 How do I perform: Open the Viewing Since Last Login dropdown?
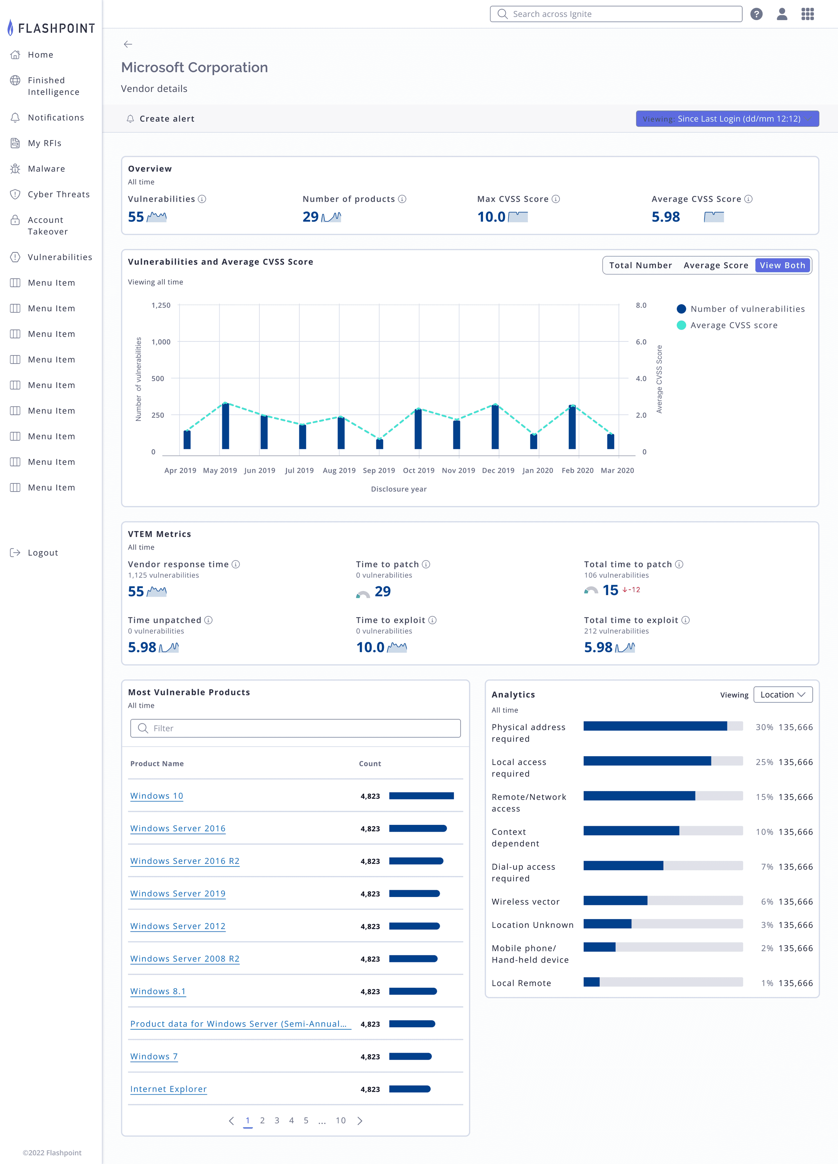pos(727,119)
